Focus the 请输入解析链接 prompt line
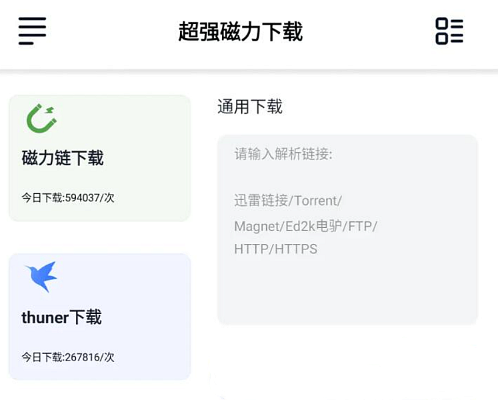Viewport: 498px width, 400px height. pyautogui.click(x=283, y=155)
